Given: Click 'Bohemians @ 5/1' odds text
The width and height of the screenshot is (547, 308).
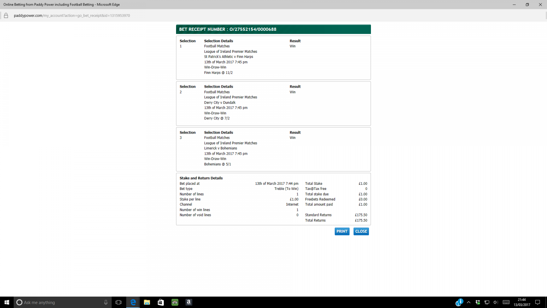Looking at the screenshot, I should [x=217, y=164].
